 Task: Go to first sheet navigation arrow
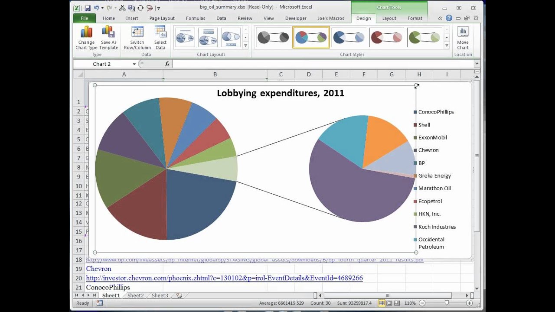[x=78, y=296]
